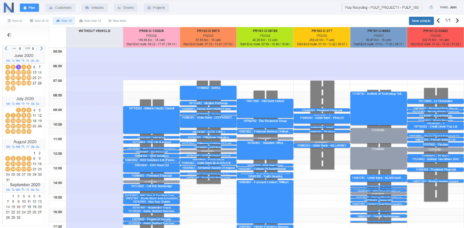Viewport: 464px width, 228px height.
Task: Switch to View map 1d
Action: tap(90, 21)
